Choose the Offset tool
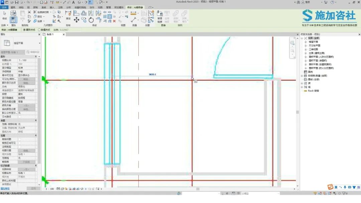This screenshot has width=361, height=203. tap(84, 13)
